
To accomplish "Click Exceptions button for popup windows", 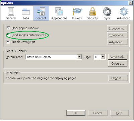I will [117, 28].
